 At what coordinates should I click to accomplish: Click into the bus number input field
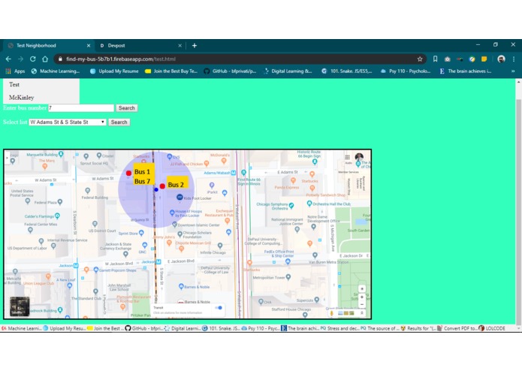pyautogui.click(x=81, y=108)
